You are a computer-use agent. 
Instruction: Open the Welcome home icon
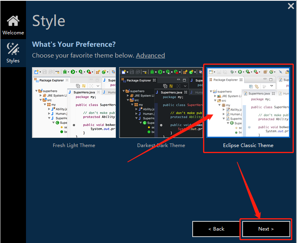click(13, 21)
